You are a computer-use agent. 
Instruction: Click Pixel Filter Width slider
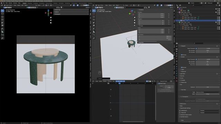tap(208, 94)
